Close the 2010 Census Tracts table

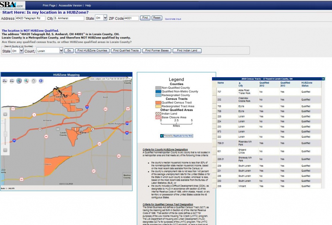coord(323,79)
